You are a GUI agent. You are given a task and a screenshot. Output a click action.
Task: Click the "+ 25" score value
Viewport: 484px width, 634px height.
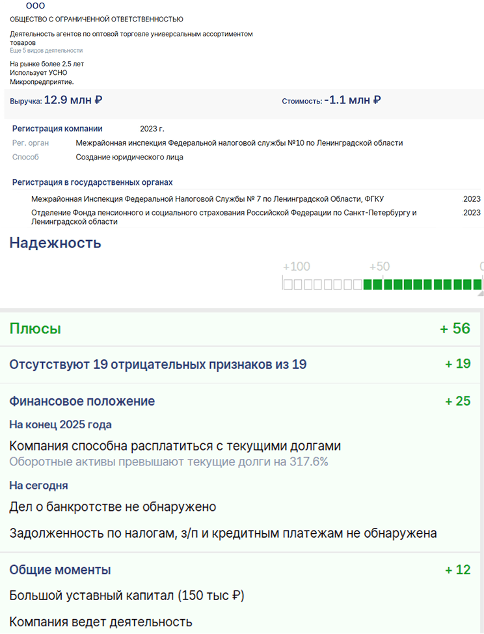pyautogui.click(x=458, y=401)
